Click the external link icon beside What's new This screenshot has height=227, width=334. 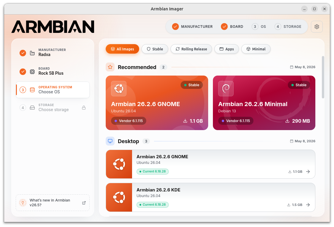[84, 203]
